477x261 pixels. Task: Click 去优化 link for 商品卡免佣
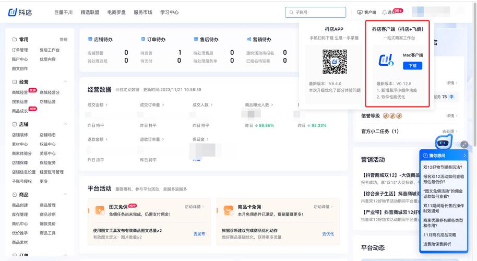[328, 234]
